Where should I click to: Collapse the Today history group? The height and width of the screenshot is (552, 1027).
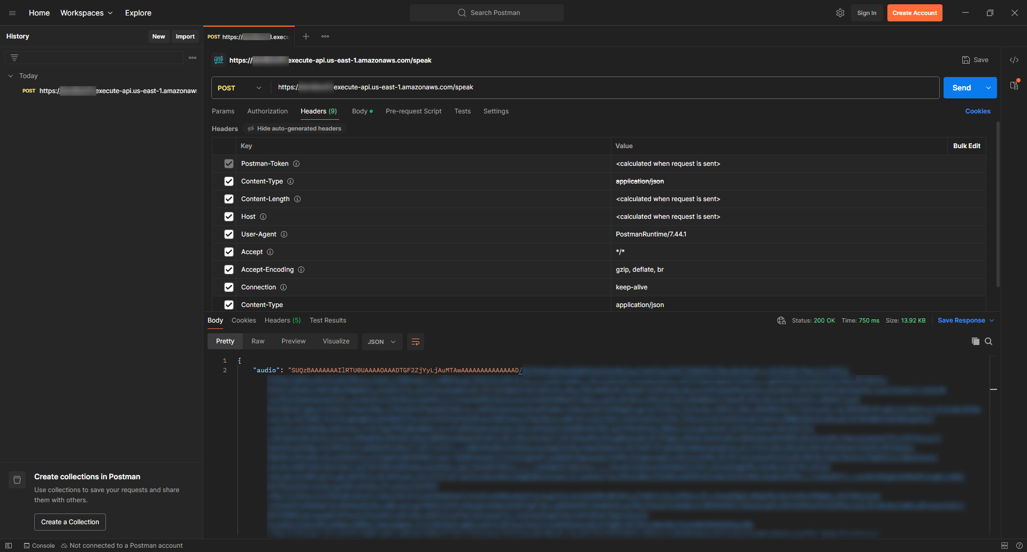coord(11,76)
